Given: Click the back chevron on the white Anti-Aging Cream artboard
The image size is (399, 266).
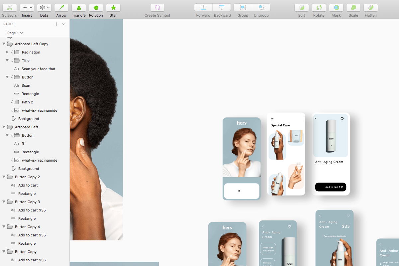Looking at the screenshot, I should coord(316,119).
